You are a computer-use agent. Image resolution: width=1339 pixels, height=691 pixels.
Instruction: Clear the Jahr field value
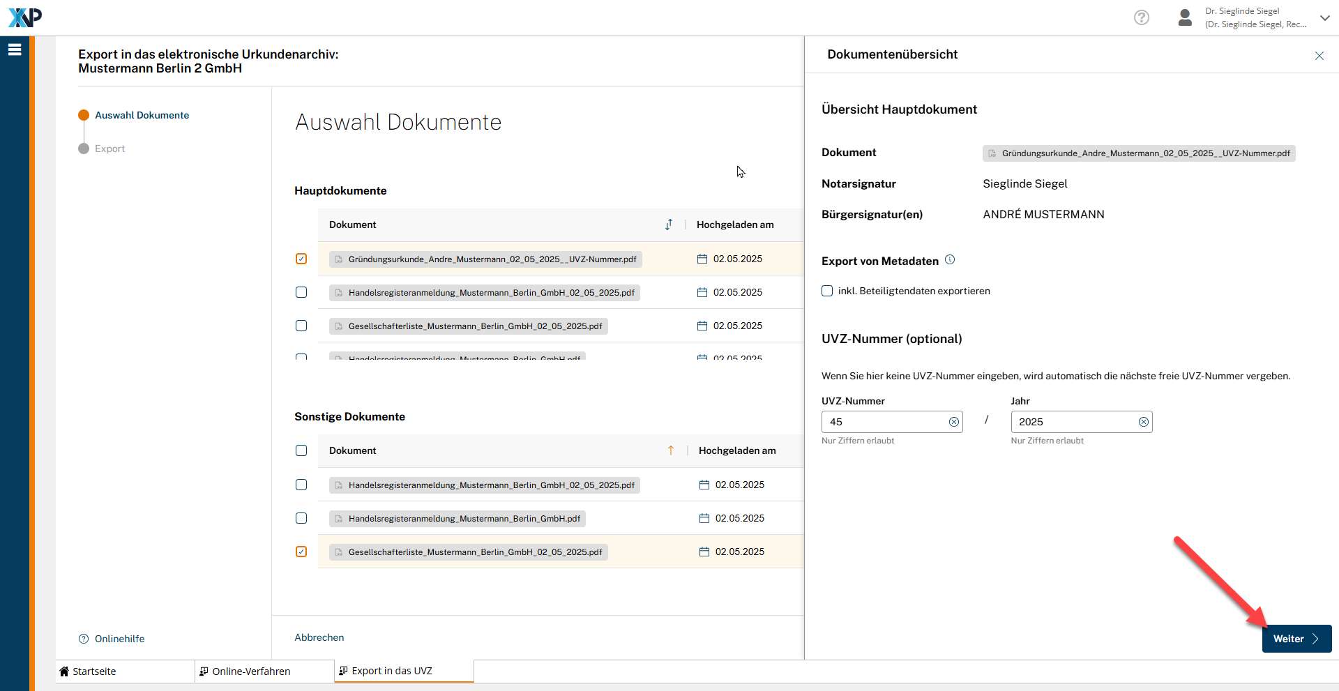(1143, 422)
